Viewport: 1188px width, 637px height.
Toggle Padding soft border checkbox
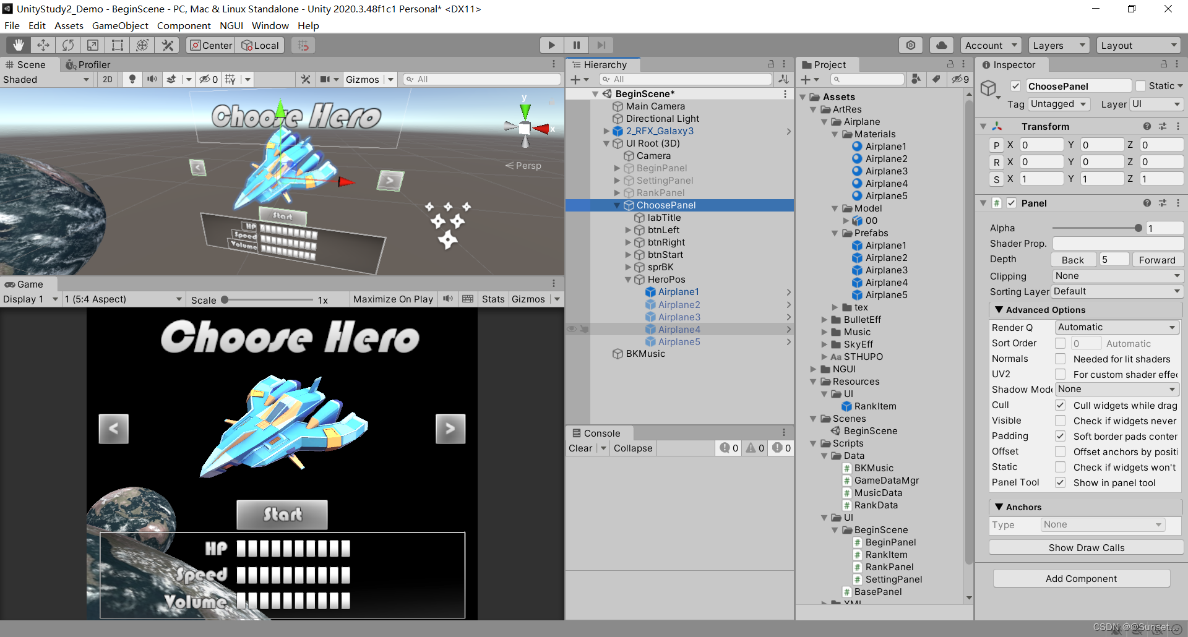pos(1060,436)
